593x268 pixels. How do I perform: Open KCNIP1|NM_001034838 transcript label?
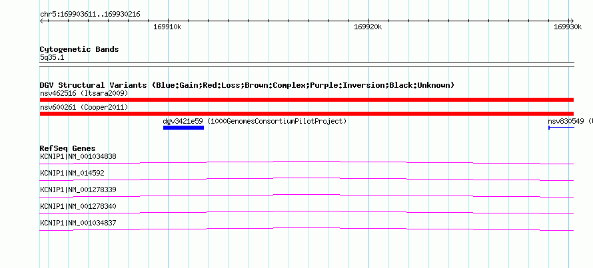pos(78,156)
